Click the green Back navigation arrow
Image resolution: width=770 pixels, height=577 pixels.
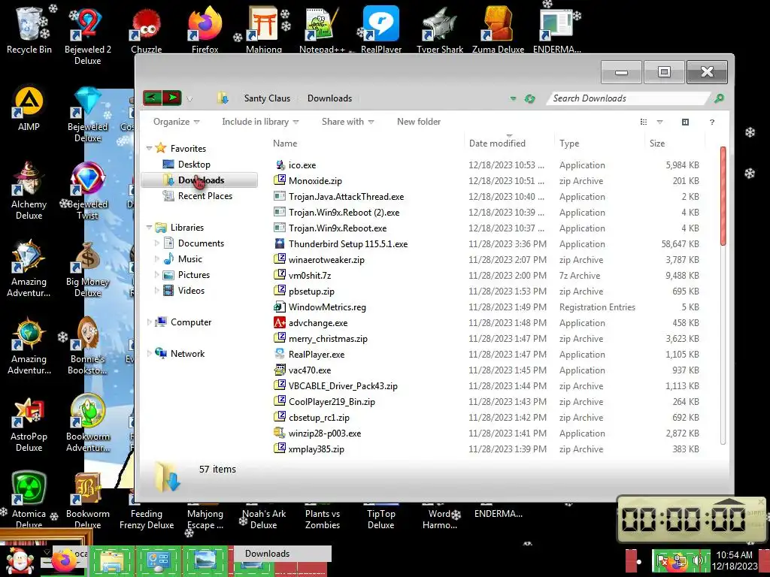tap(152, 98)
